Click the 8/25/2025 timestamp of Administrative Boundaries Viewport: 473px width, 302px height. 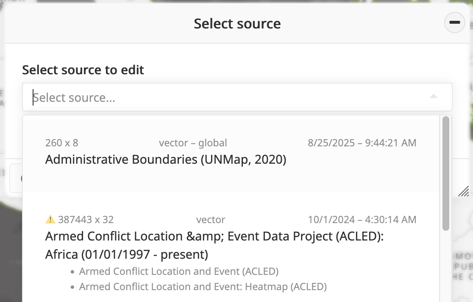[x=362, y=143]
